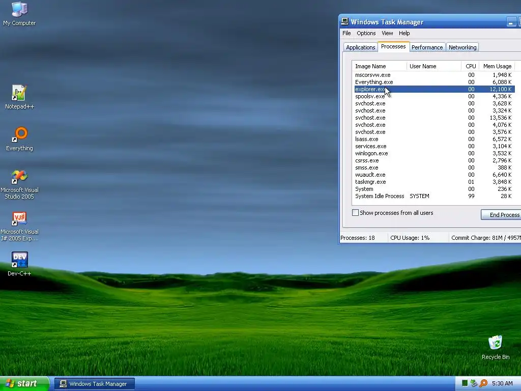Click the CPU Usage: 1% status entry

418,238
